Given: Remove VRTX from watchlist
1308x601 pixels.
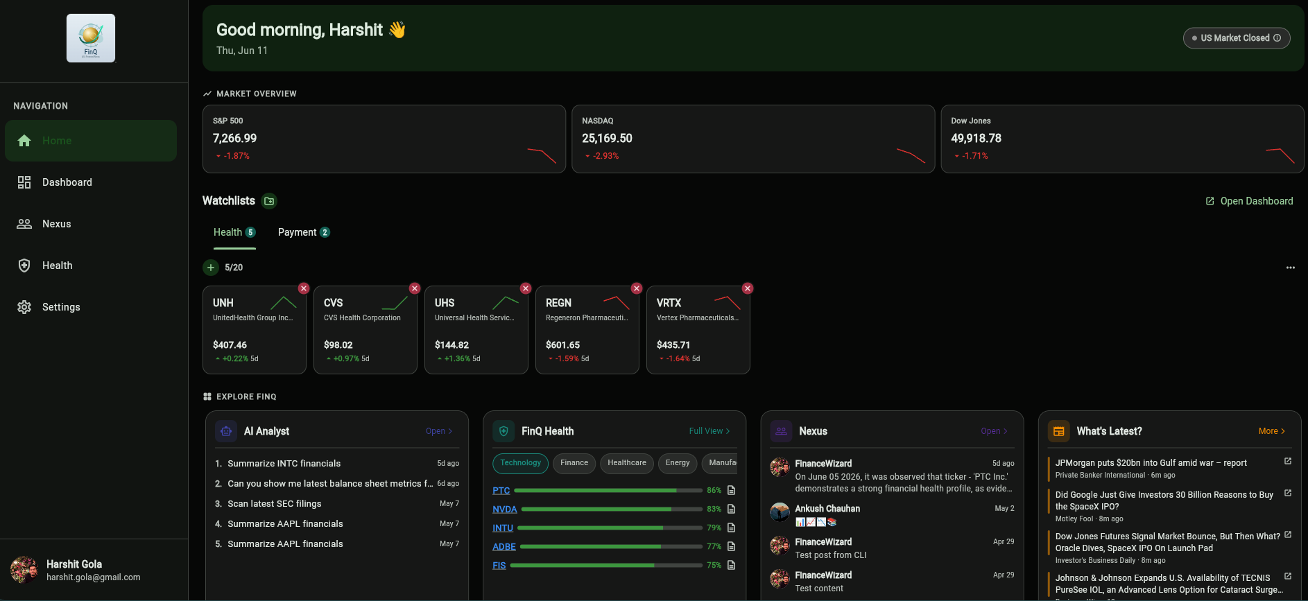Looking at the screenshot, I should click(x=748, y=288).
